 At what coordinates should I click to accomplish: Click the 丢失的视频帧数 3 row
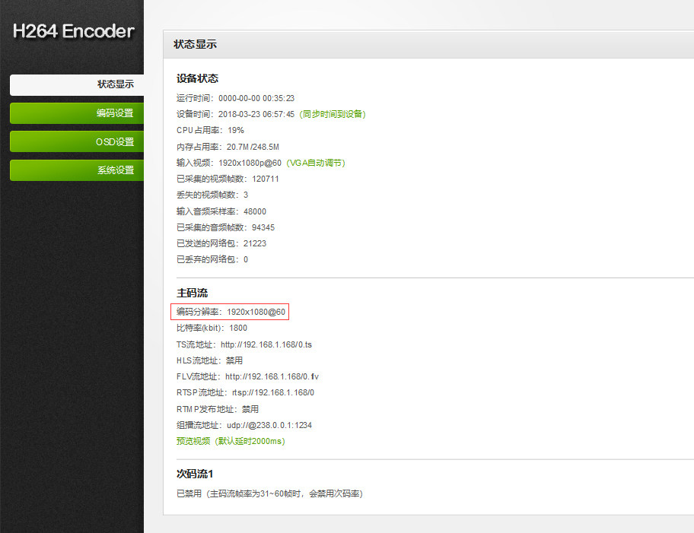click(212, 195)
